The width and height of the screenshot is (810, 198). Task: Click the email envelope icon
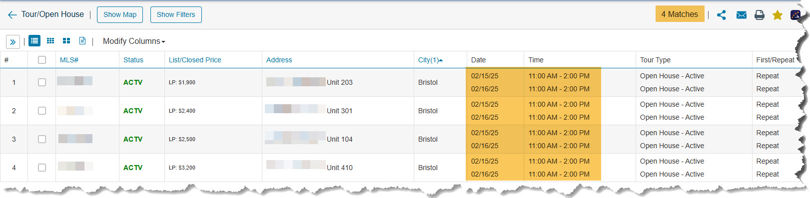coord(742,15)
